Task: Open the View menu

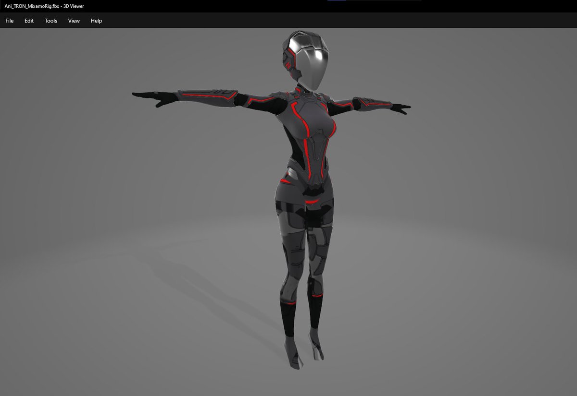Action: pyautogui.click(x=74, y=21)
